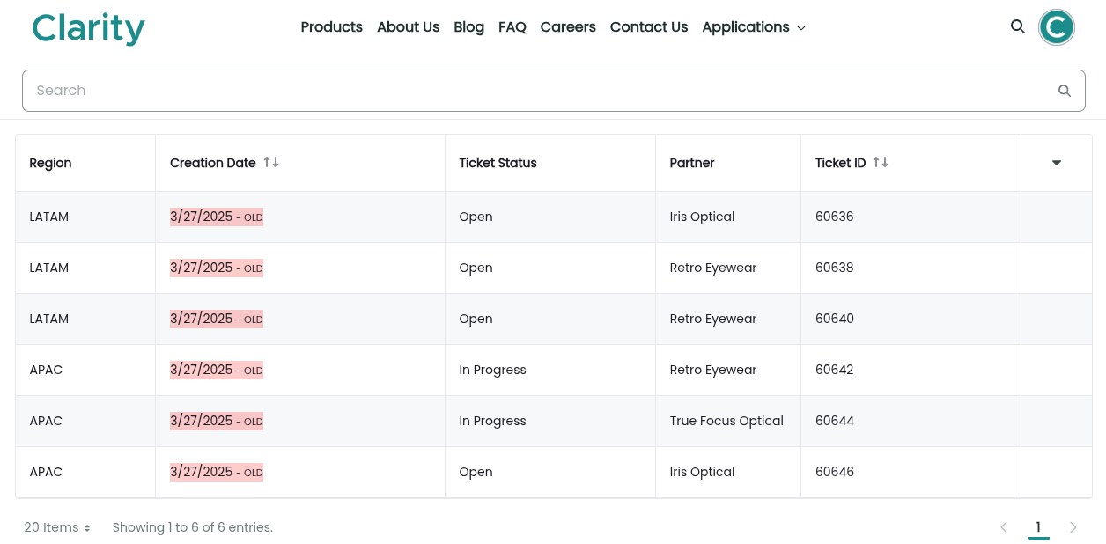The width and height of the screenshot is (1106, 544).
Task: Click Retro Eyewear in ticket 60638 row
Action: [713, 268]
